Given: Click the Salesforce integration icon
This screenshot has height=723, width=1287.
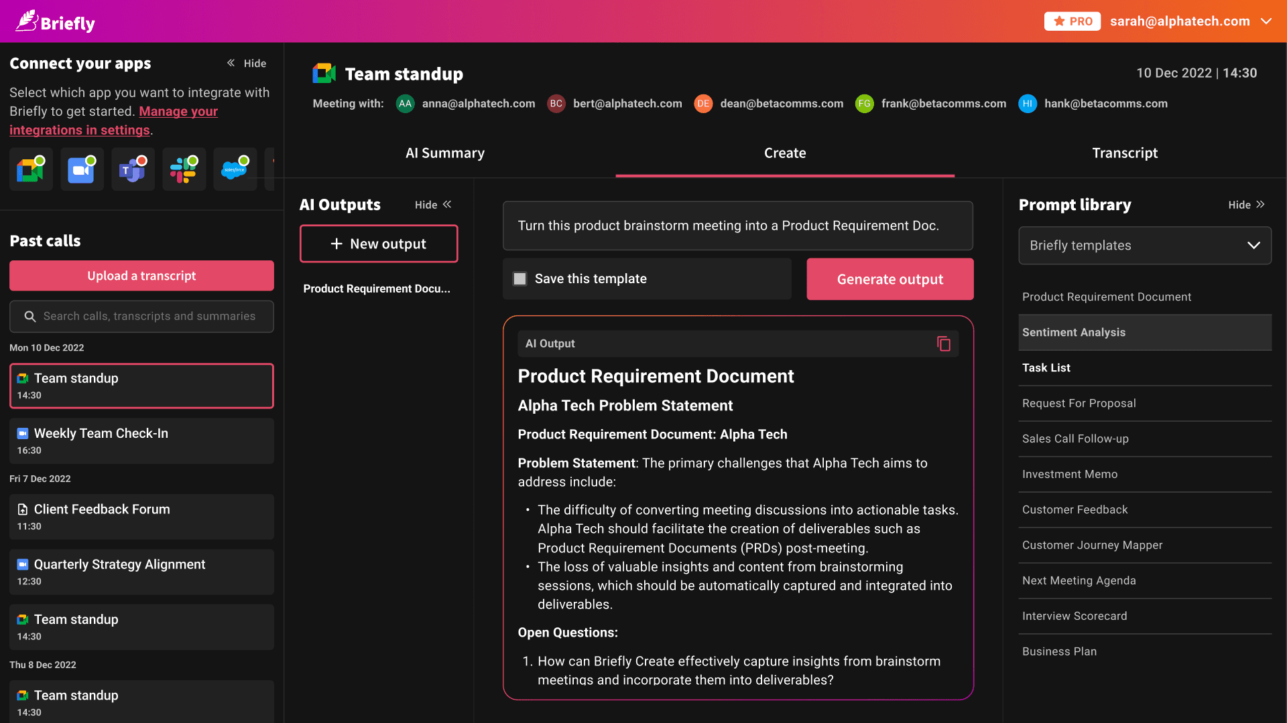Looking at the screenshot, I should [x=235, y=170].
